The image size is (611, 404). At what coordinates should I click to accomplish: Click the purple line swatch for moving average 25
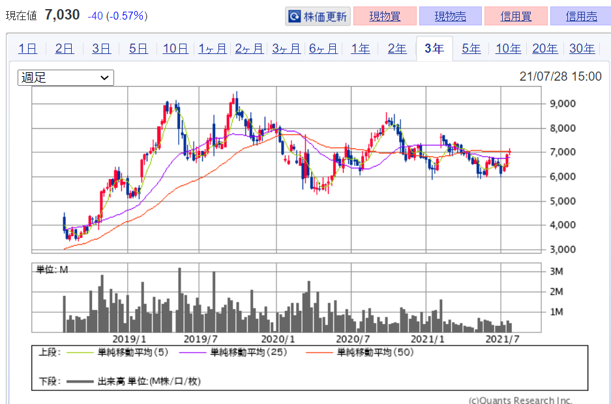tap(192, 353)
